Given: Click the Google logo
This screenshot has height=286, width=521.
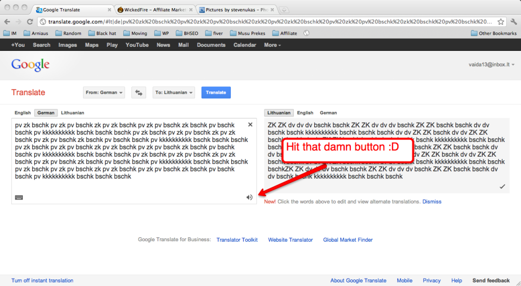Looking at the screenshot, I should [30, 65].
